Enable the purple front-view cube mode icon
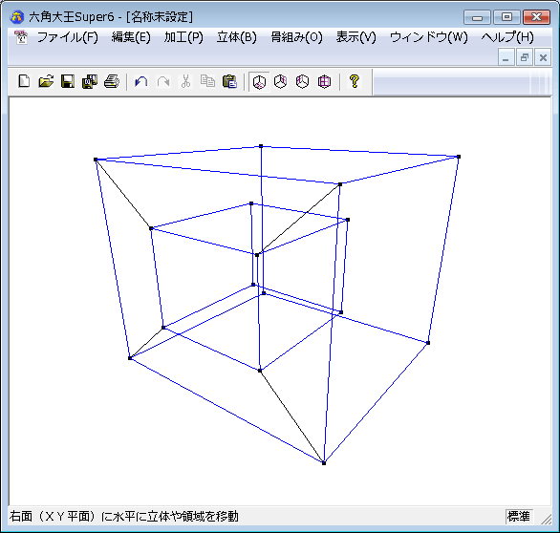The height and width of the screenshot is (533, 560). click(324, 82)
